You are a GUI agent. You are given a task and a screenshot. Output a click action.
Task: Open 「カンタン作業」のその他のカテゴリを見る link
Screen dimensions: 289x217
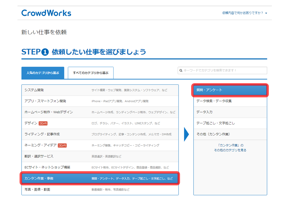click(x=230, y=148)
